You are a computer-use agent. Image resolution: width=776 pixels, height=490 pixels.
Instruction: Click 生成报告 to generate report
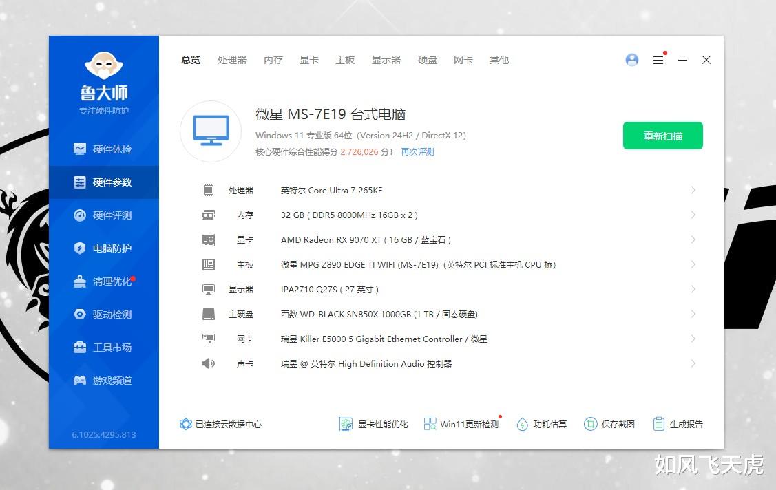[678, 424]
